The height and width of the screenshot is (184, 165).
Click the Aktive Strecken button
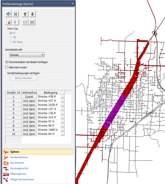(23, 78)
